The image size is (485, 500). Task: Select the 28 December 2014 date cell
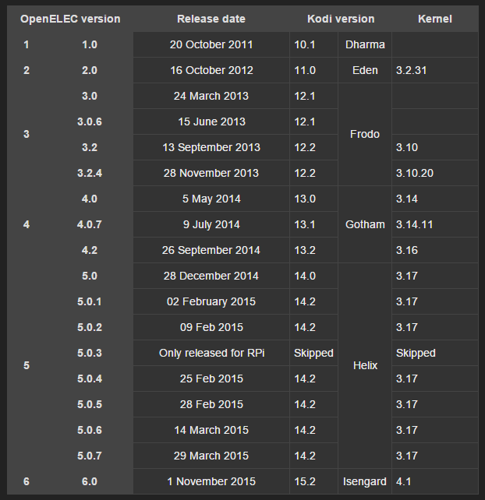coord(211,276)
